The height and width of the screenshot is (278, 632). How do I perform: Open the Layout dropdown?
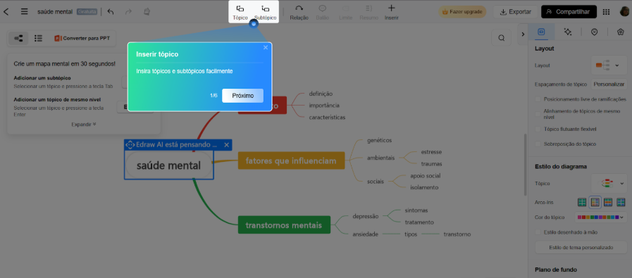609,65
